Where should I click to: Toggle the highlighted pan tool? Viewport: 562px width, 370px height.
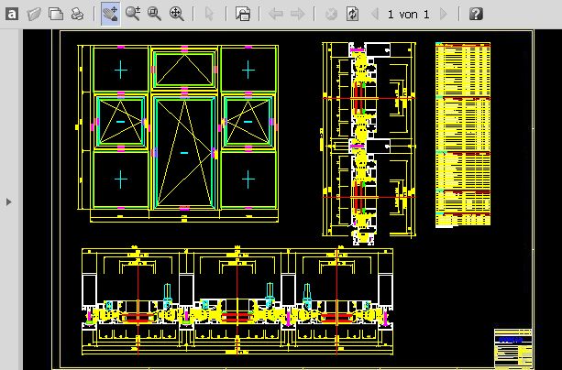point(110,14)
